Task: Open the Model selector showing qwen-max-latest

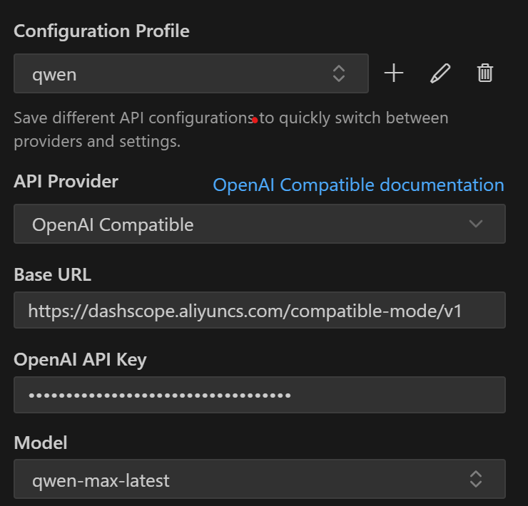Action: tap(260, 479)
